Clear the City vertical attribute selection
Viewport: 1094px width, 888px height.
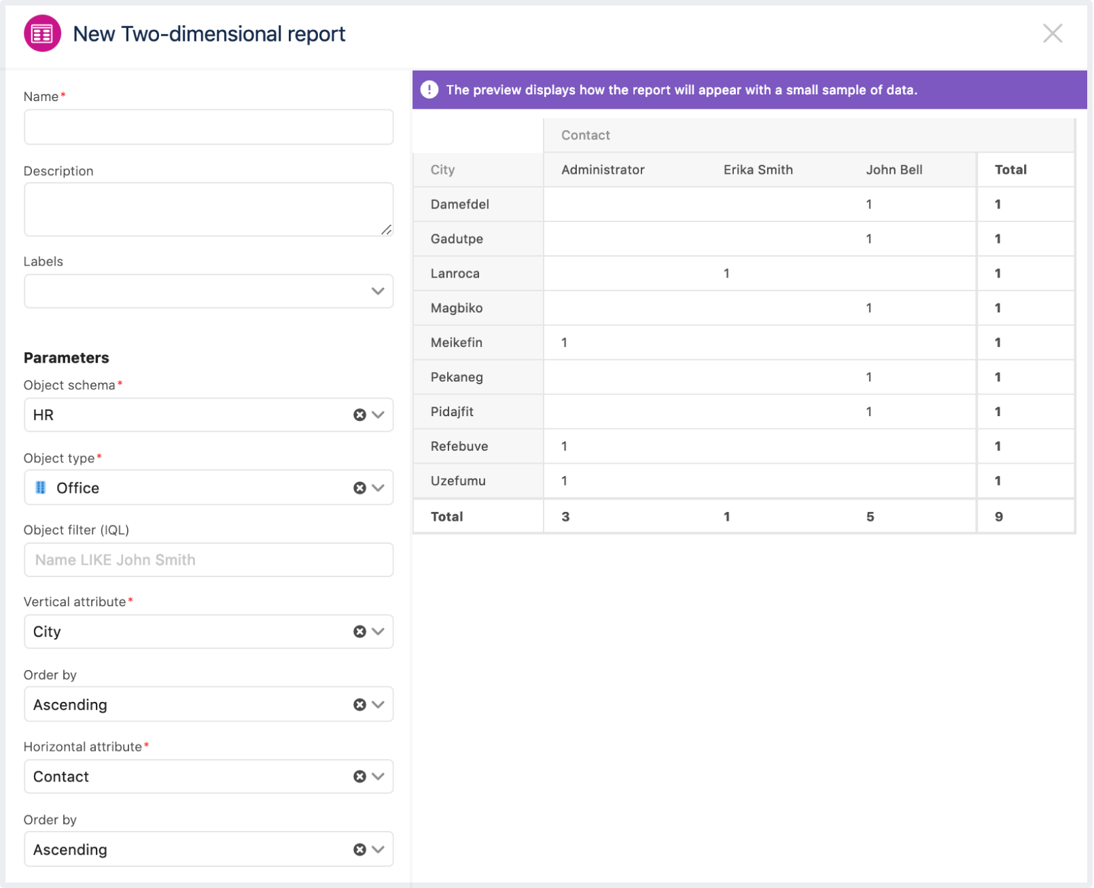click(x=359, y=631)
